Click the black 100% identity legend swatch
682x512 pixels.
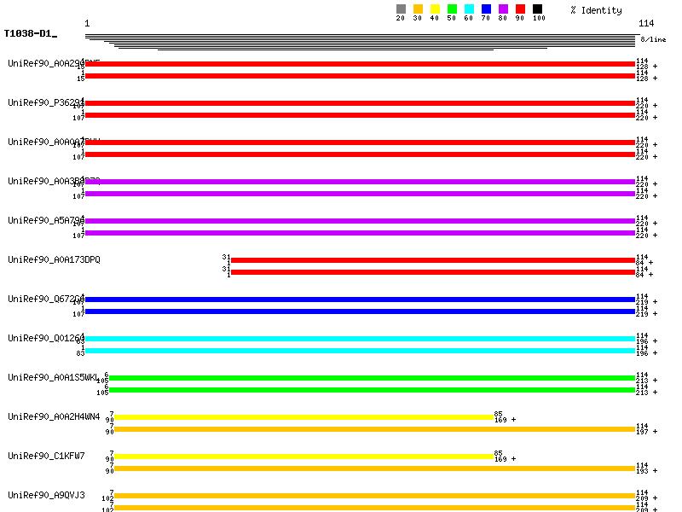[537, 9]
